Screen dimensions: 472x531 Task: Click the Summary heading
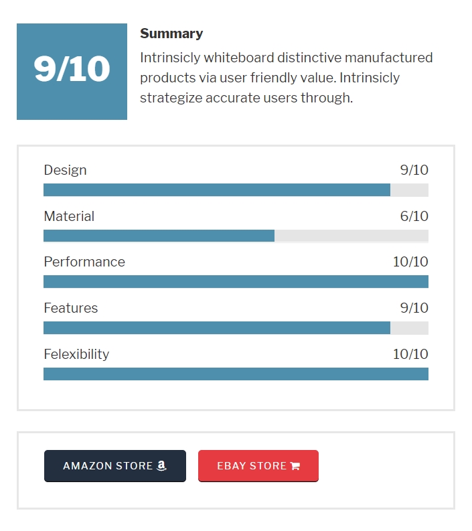(171, 33)
